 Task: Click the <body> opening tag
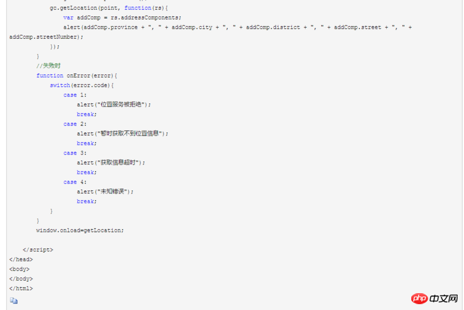[19, 269]
